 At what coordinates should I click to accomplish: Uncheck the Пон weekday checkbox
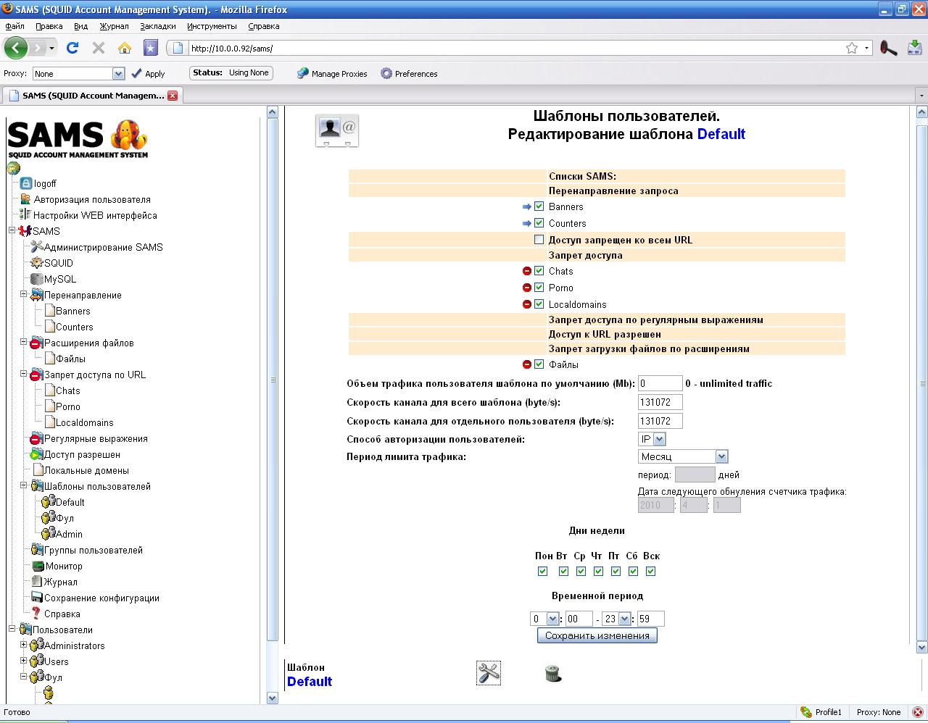point(542,572)
